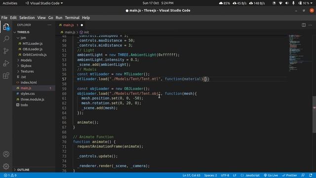Collapse the THREEJS root folder
This screenshot has height=178, width=316.
click(23, 32)
